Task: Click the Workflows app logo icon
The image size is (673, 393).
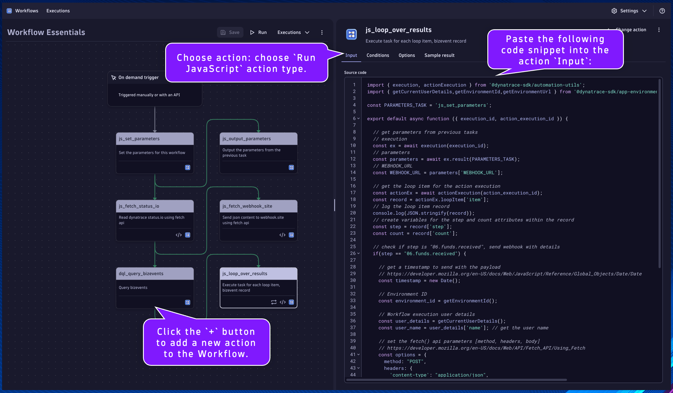Action: (9, 11)
